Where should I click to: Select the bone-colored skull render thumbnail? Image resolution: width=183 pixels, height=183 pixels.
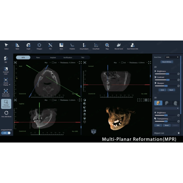click(x=158, y=103)
